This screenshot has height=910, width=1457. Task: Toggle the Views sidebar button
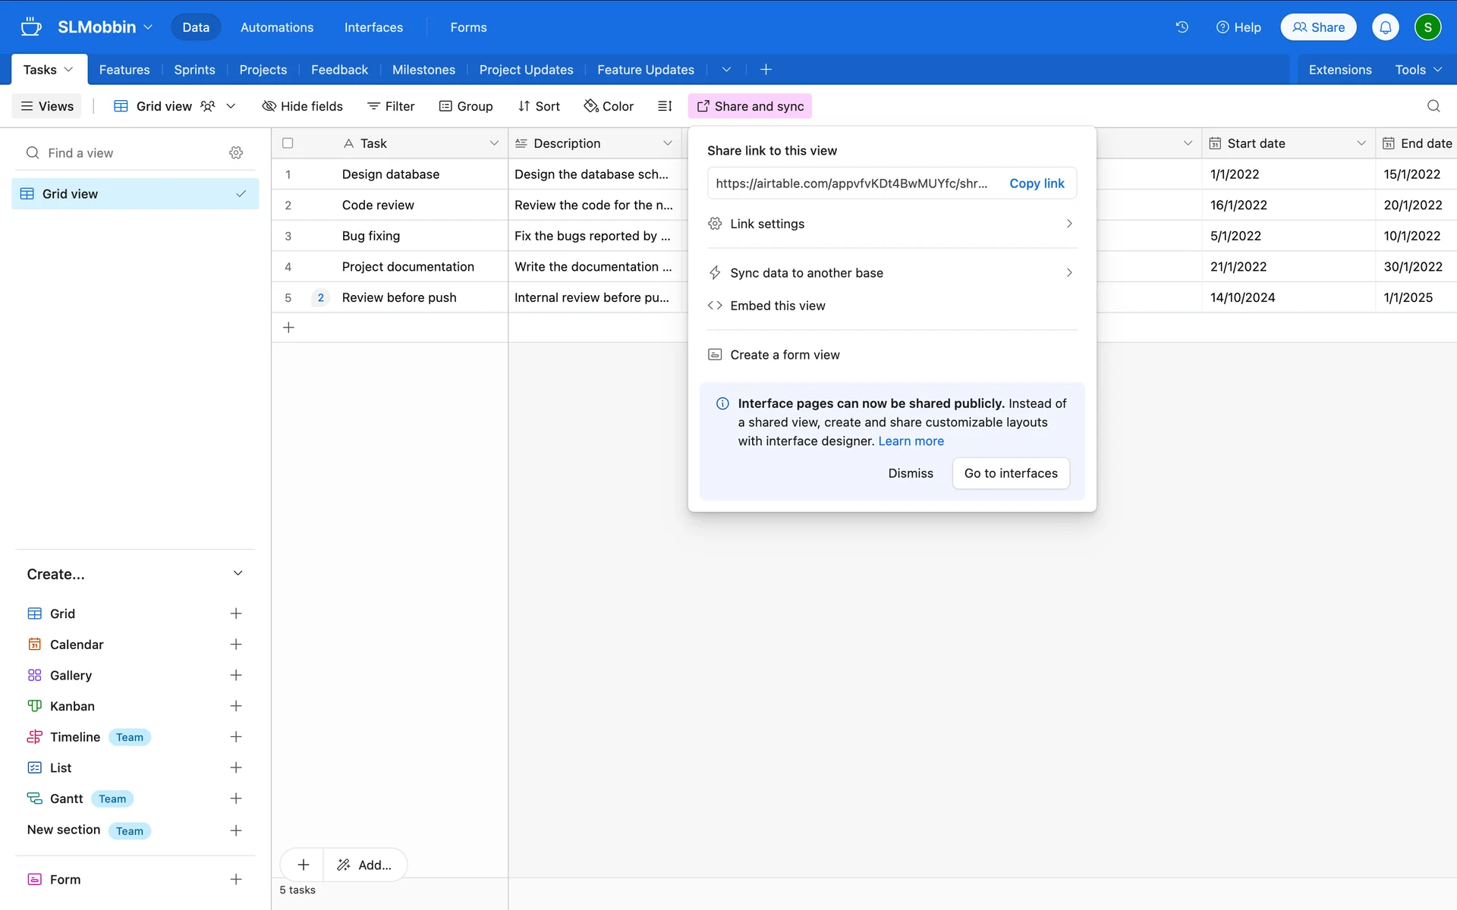point(47,106)
